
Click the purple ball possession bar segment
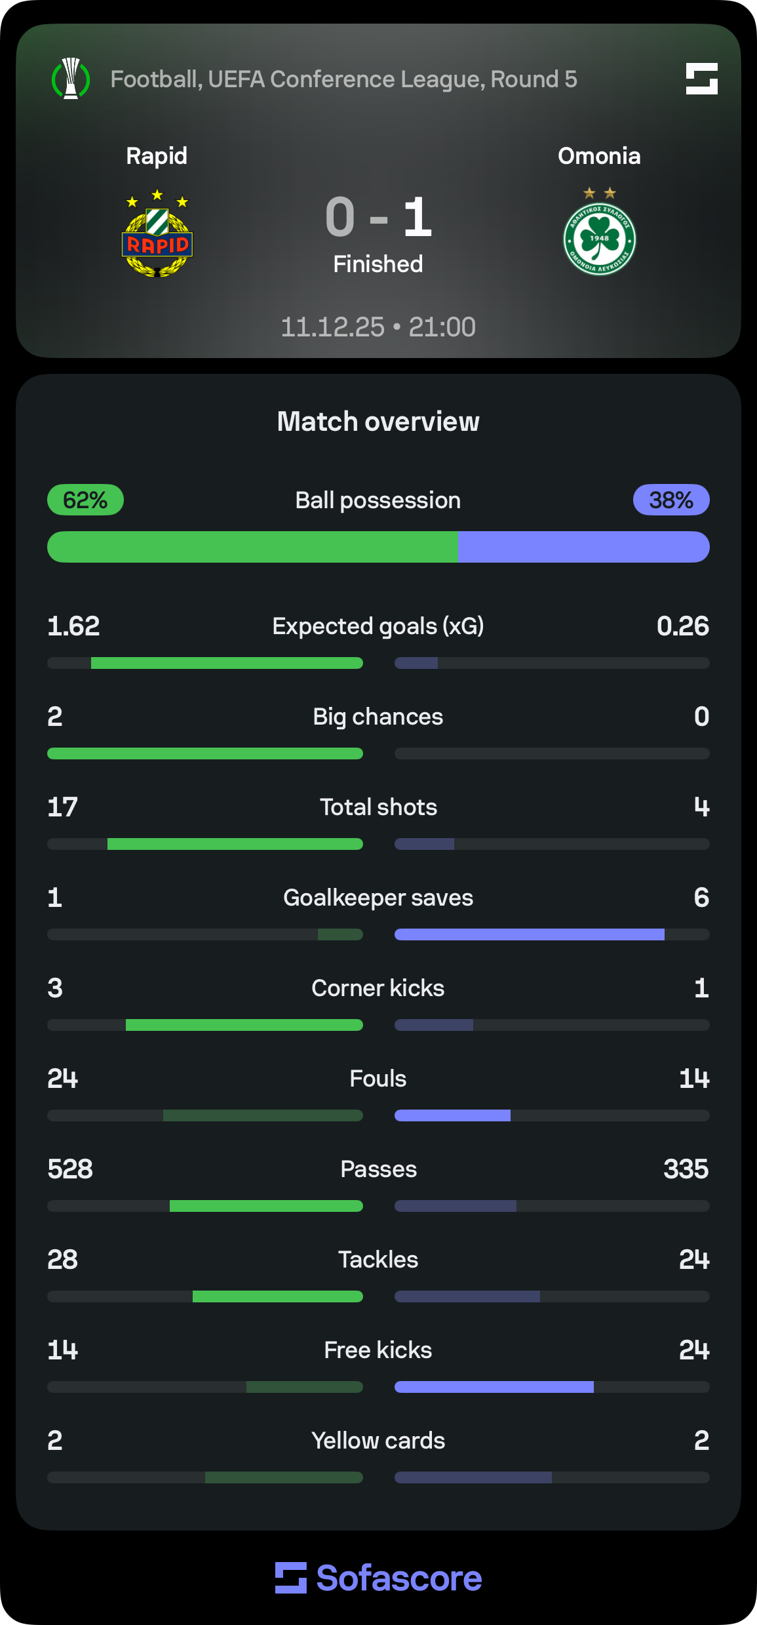point(583,547)
